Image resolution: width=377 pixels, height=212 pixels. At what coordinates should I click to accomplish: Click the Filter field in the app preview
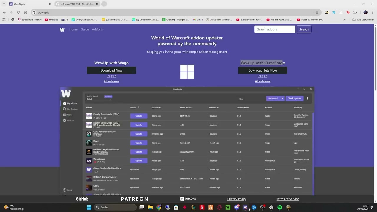click(x=251, y=99)
